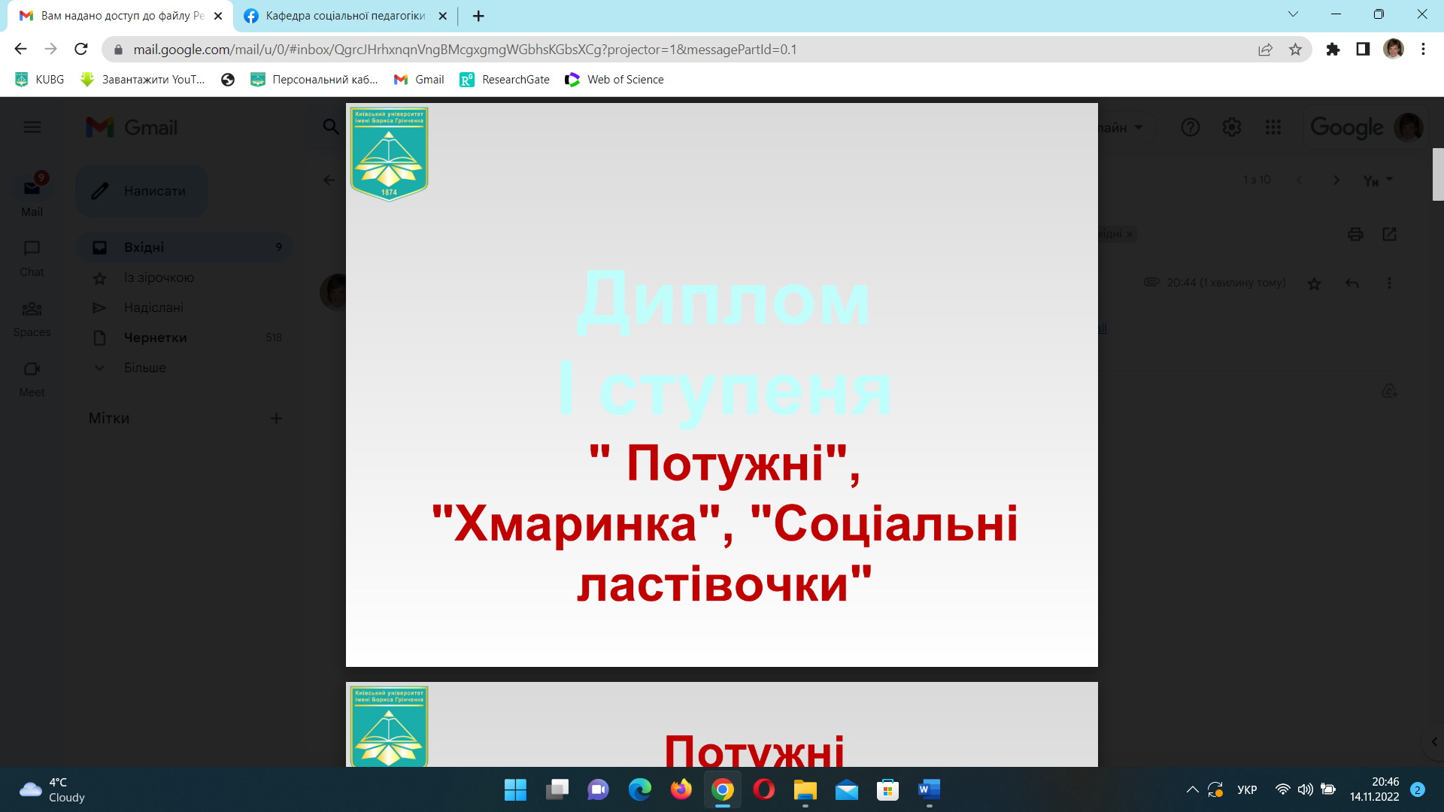The width and height of the screenshot is (1444, 812).
Task: Open email in new window icon
Action: pos(1389,235)
